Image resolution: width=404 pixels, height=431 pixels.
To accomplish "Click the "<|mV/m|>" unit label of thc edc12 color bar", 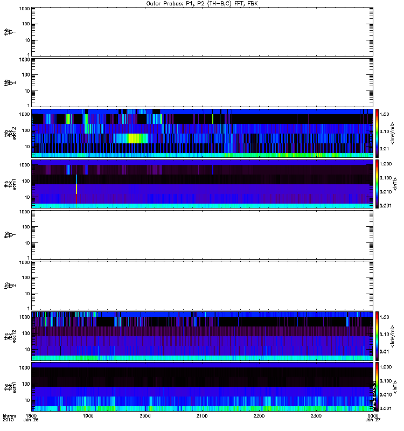I will pyautogui.click(x=393, y=336).
